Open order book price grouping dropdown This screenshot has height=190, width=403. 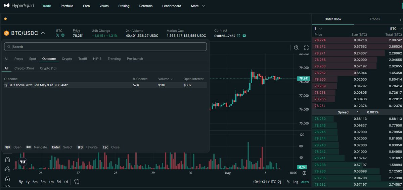(x=318, y=29)
